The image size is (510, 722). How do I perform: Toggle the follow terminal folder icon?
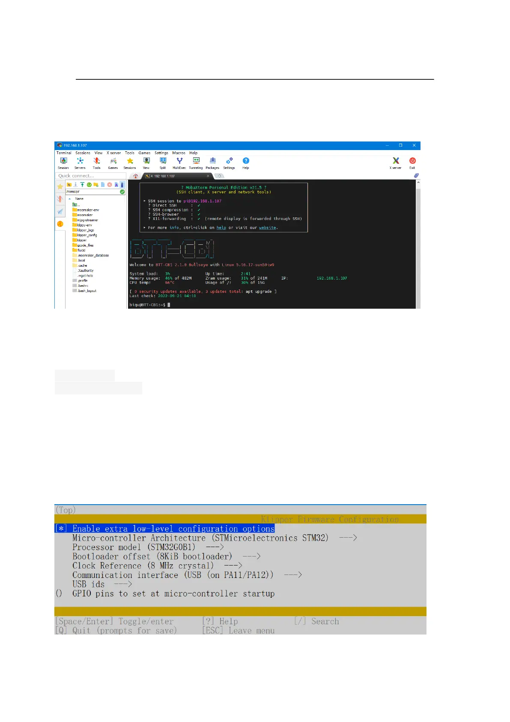click(x=122, y=185)
